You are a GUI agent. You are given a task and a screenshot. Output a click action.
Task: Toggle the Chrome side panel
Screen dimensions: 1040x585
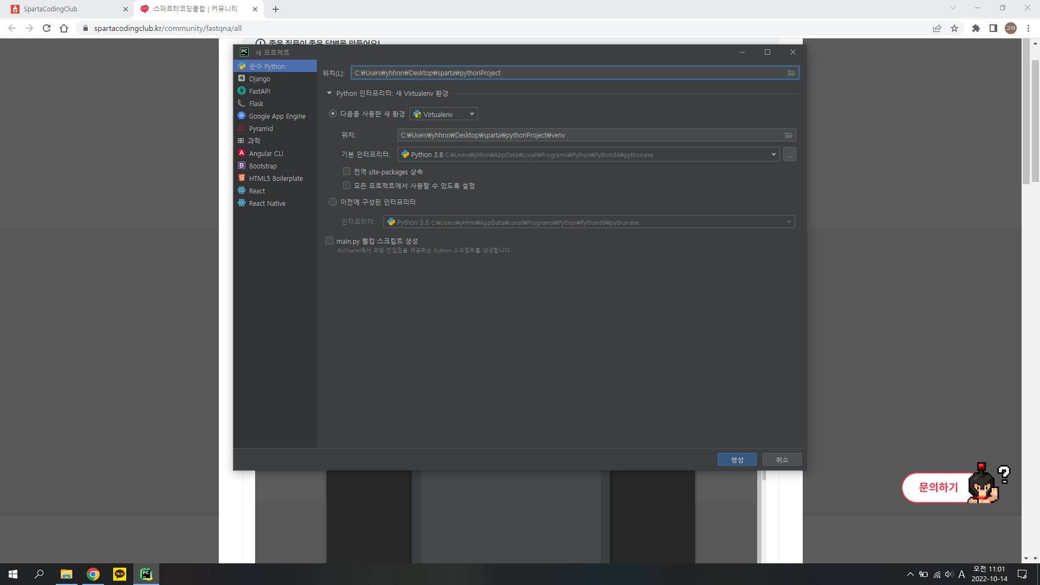coord(993,28)
